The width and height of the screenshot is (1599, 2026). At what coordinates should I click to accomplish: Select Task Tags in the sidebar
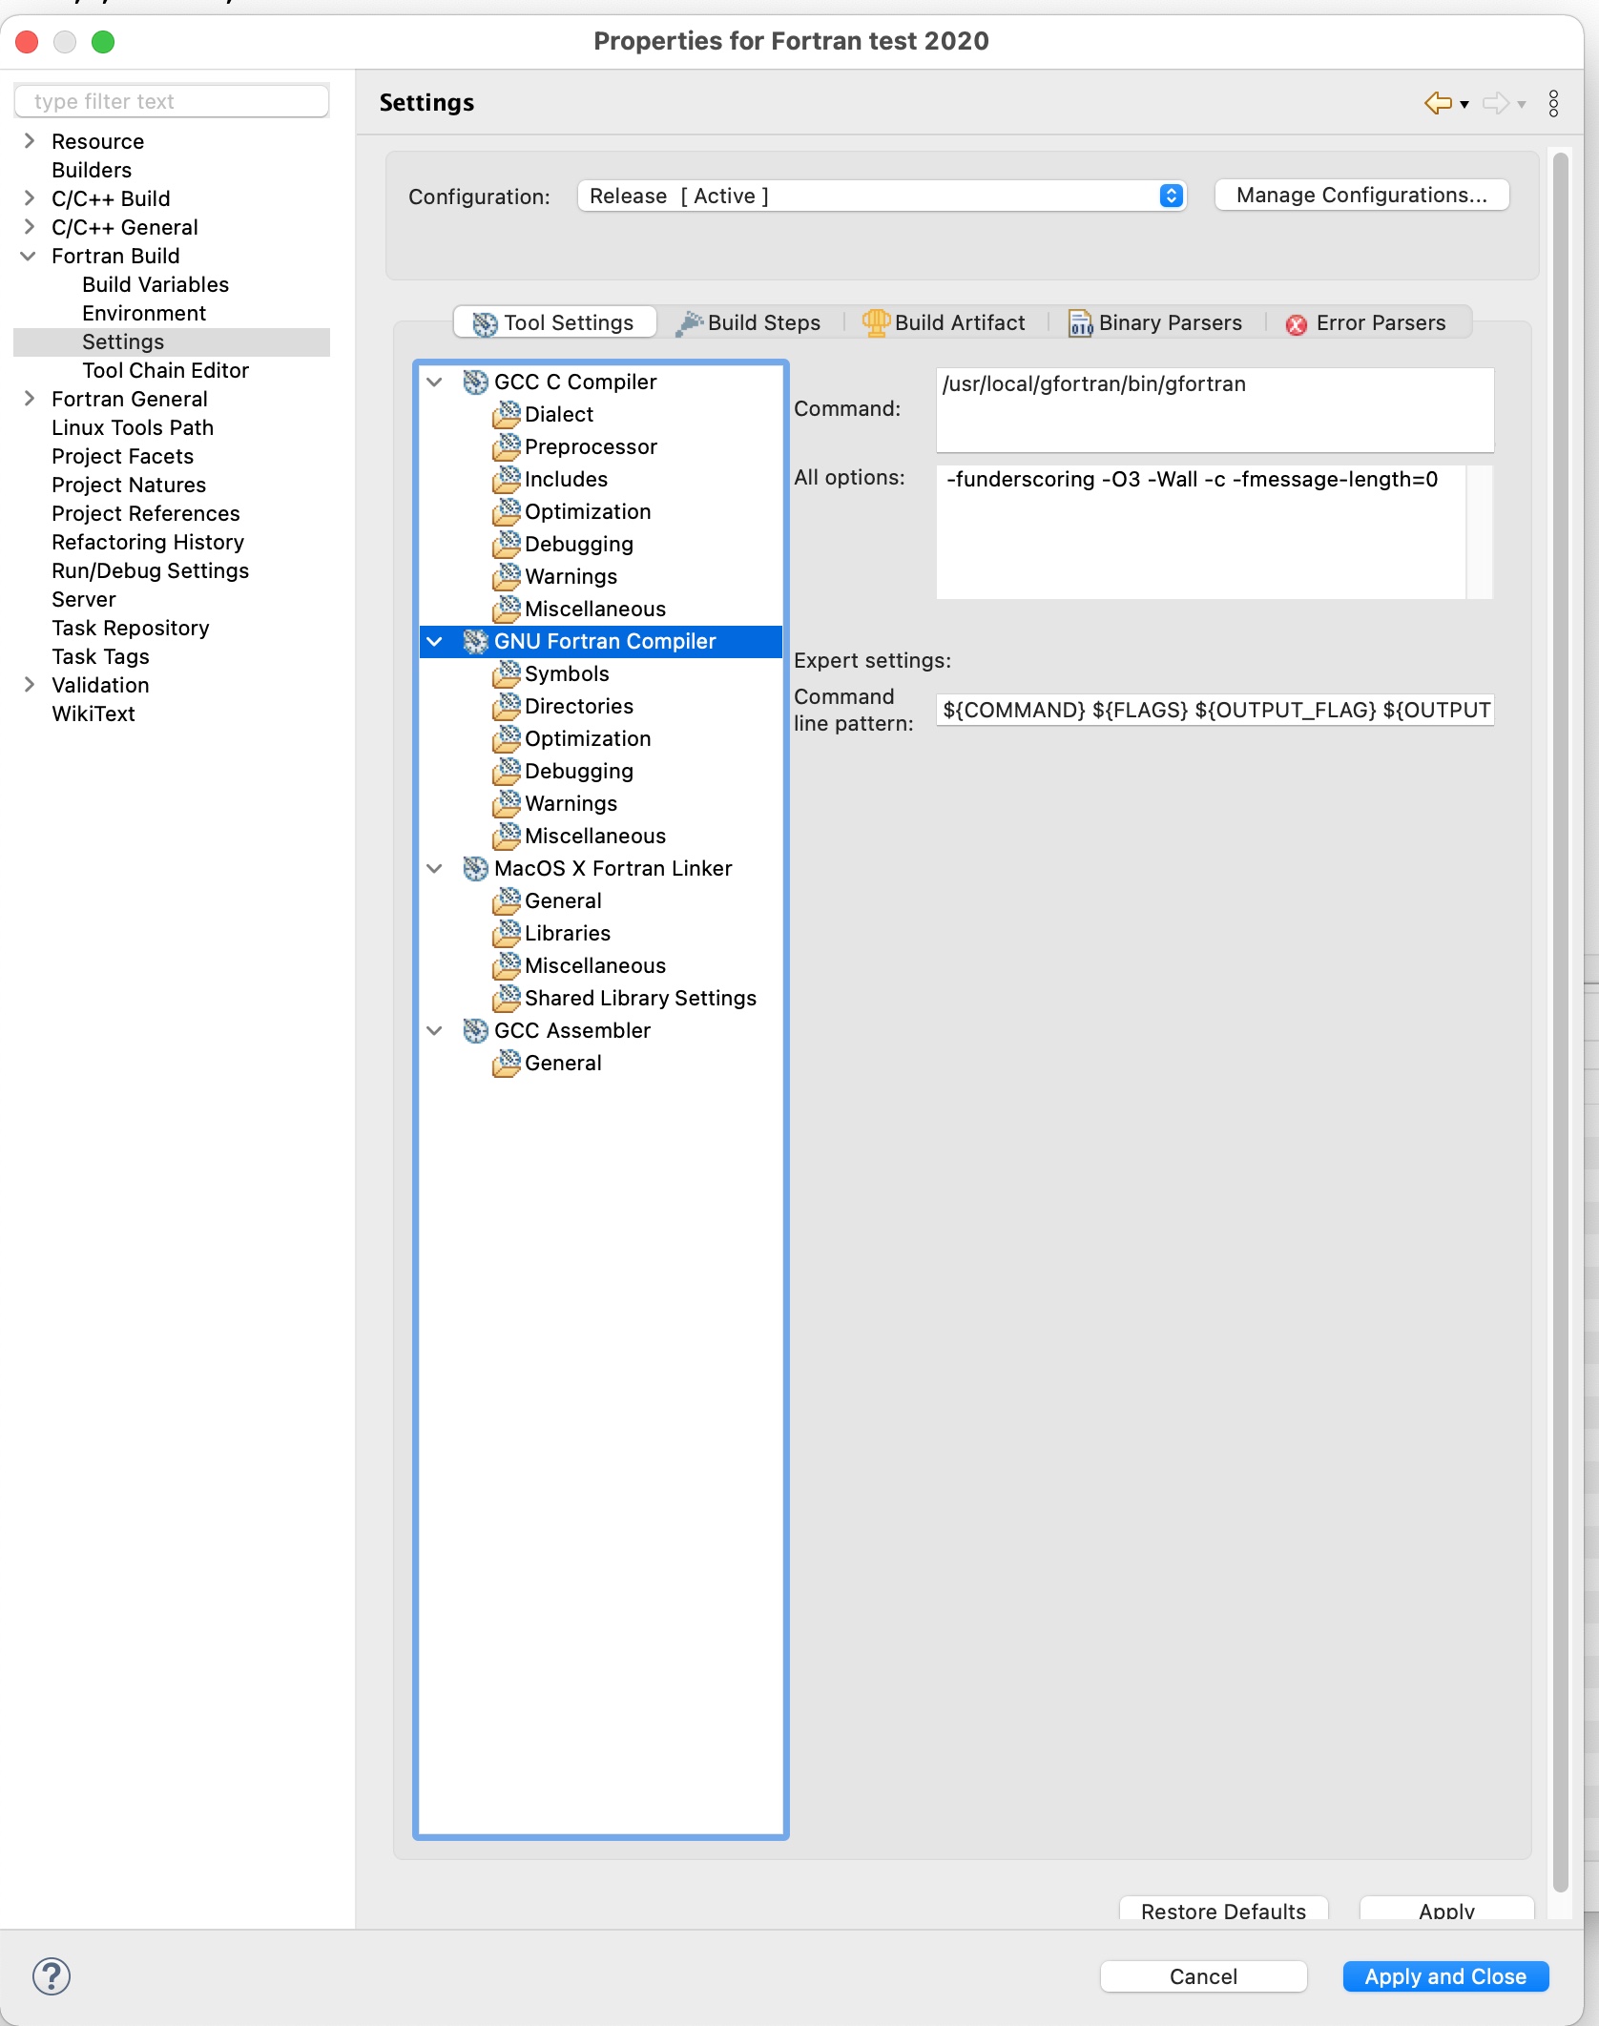(x=100, y=656)
